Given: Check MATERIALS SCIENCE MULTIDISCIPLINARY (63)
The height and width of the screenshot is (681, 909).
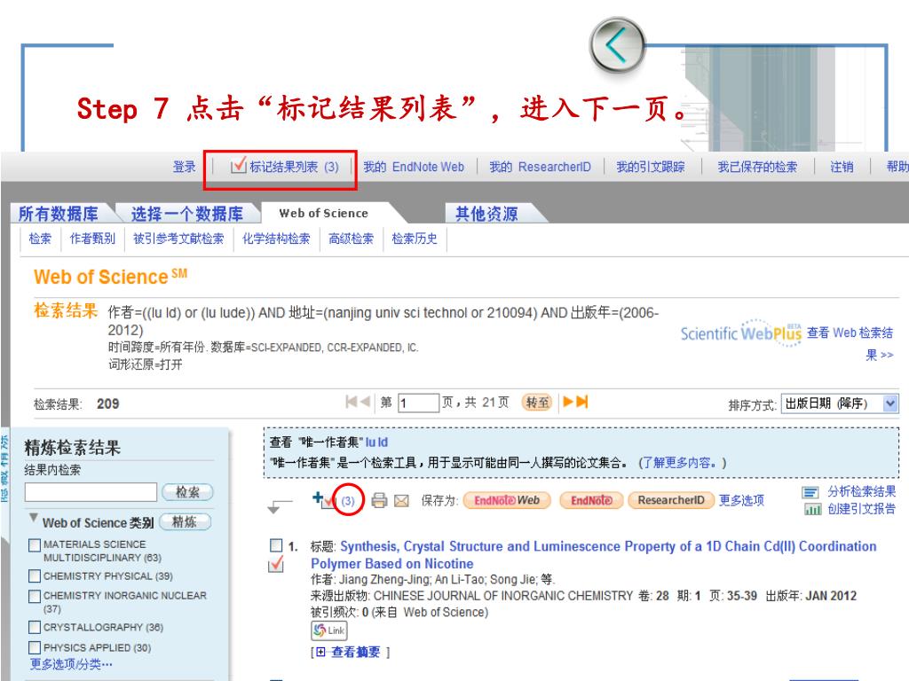Looking at the screenshot, I should [35, 545].
